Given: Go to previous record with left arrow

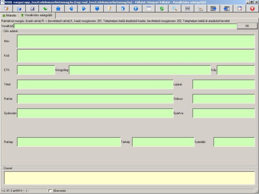Looking at the screenshot, I should [x=71, y=9].
